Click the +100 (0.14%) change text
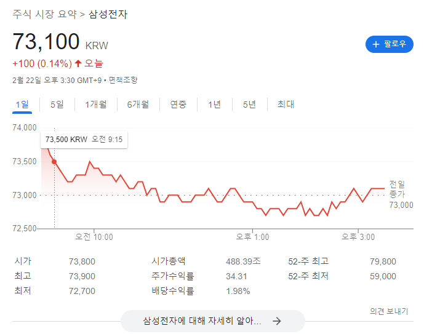Screen dimensions: 432x334 42,63
